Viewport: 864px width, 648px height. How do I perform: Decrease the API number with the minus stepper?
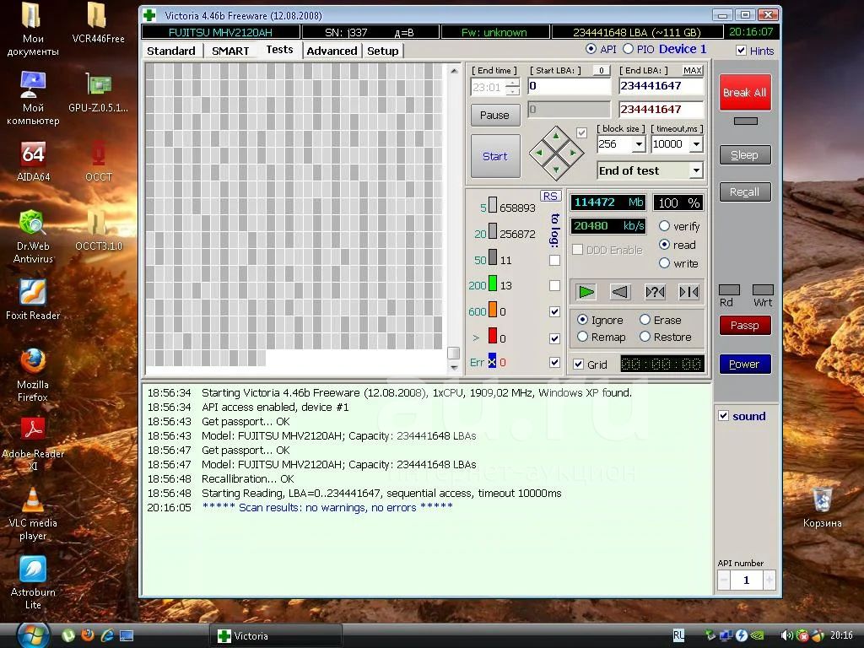[x=724, y=580]
